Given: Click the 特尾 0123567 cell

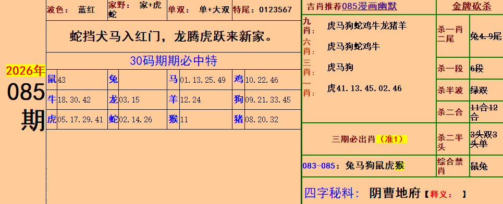Looking at the screenshot, I should click(266, 10).
